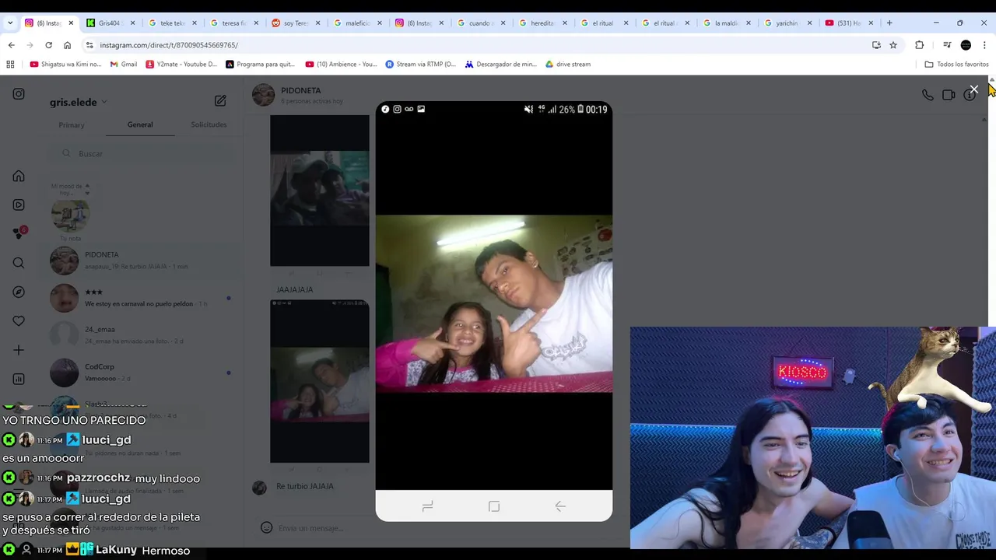Click the browser address bar URL
The image size is (996, 560).
click(169, 45)
